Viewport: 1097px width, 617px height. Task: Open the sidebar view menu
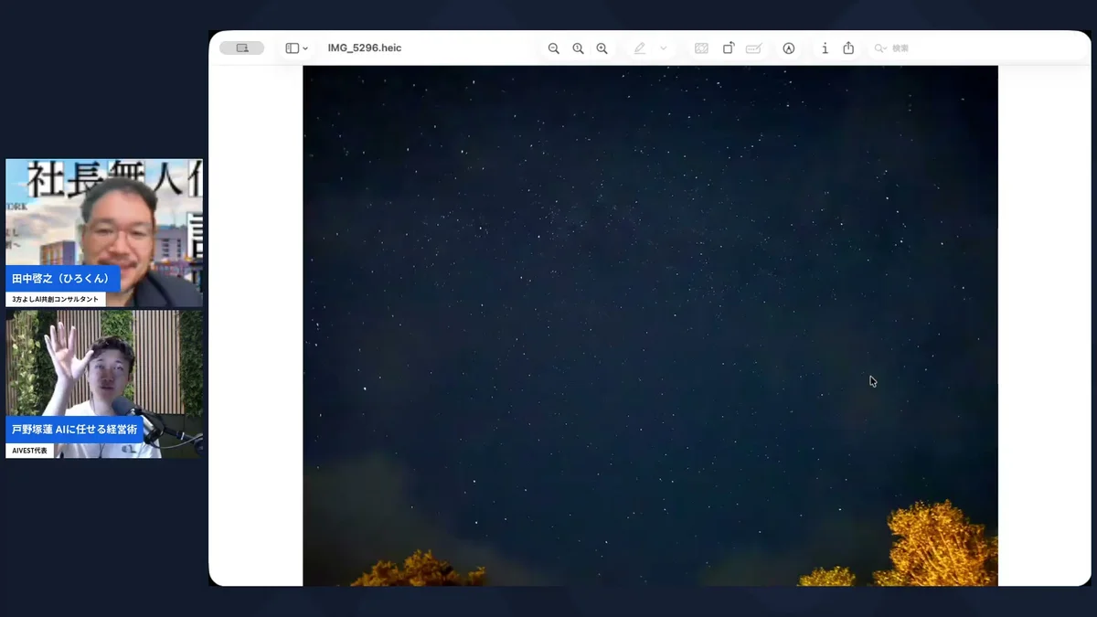coord(297,48)
